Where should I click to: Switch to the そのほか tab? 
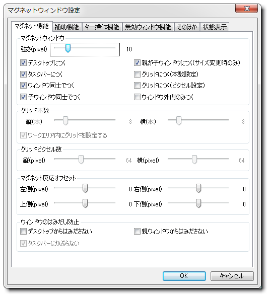tap(187, 27)
